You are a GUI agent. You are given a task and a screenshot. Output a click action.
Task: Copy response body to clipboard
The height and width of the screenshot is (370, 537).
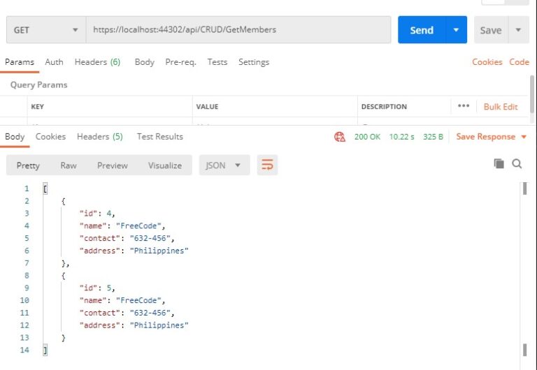(x=499, y=164)
